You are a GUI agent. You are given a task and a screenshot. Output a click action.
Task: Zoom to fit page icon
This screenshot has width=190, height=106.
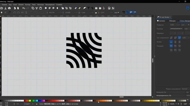[53, 8]
